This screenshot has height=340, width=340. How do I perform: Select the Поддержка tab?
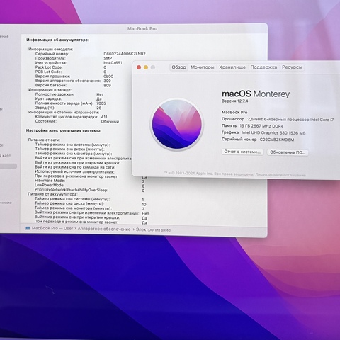pos(263,67)
